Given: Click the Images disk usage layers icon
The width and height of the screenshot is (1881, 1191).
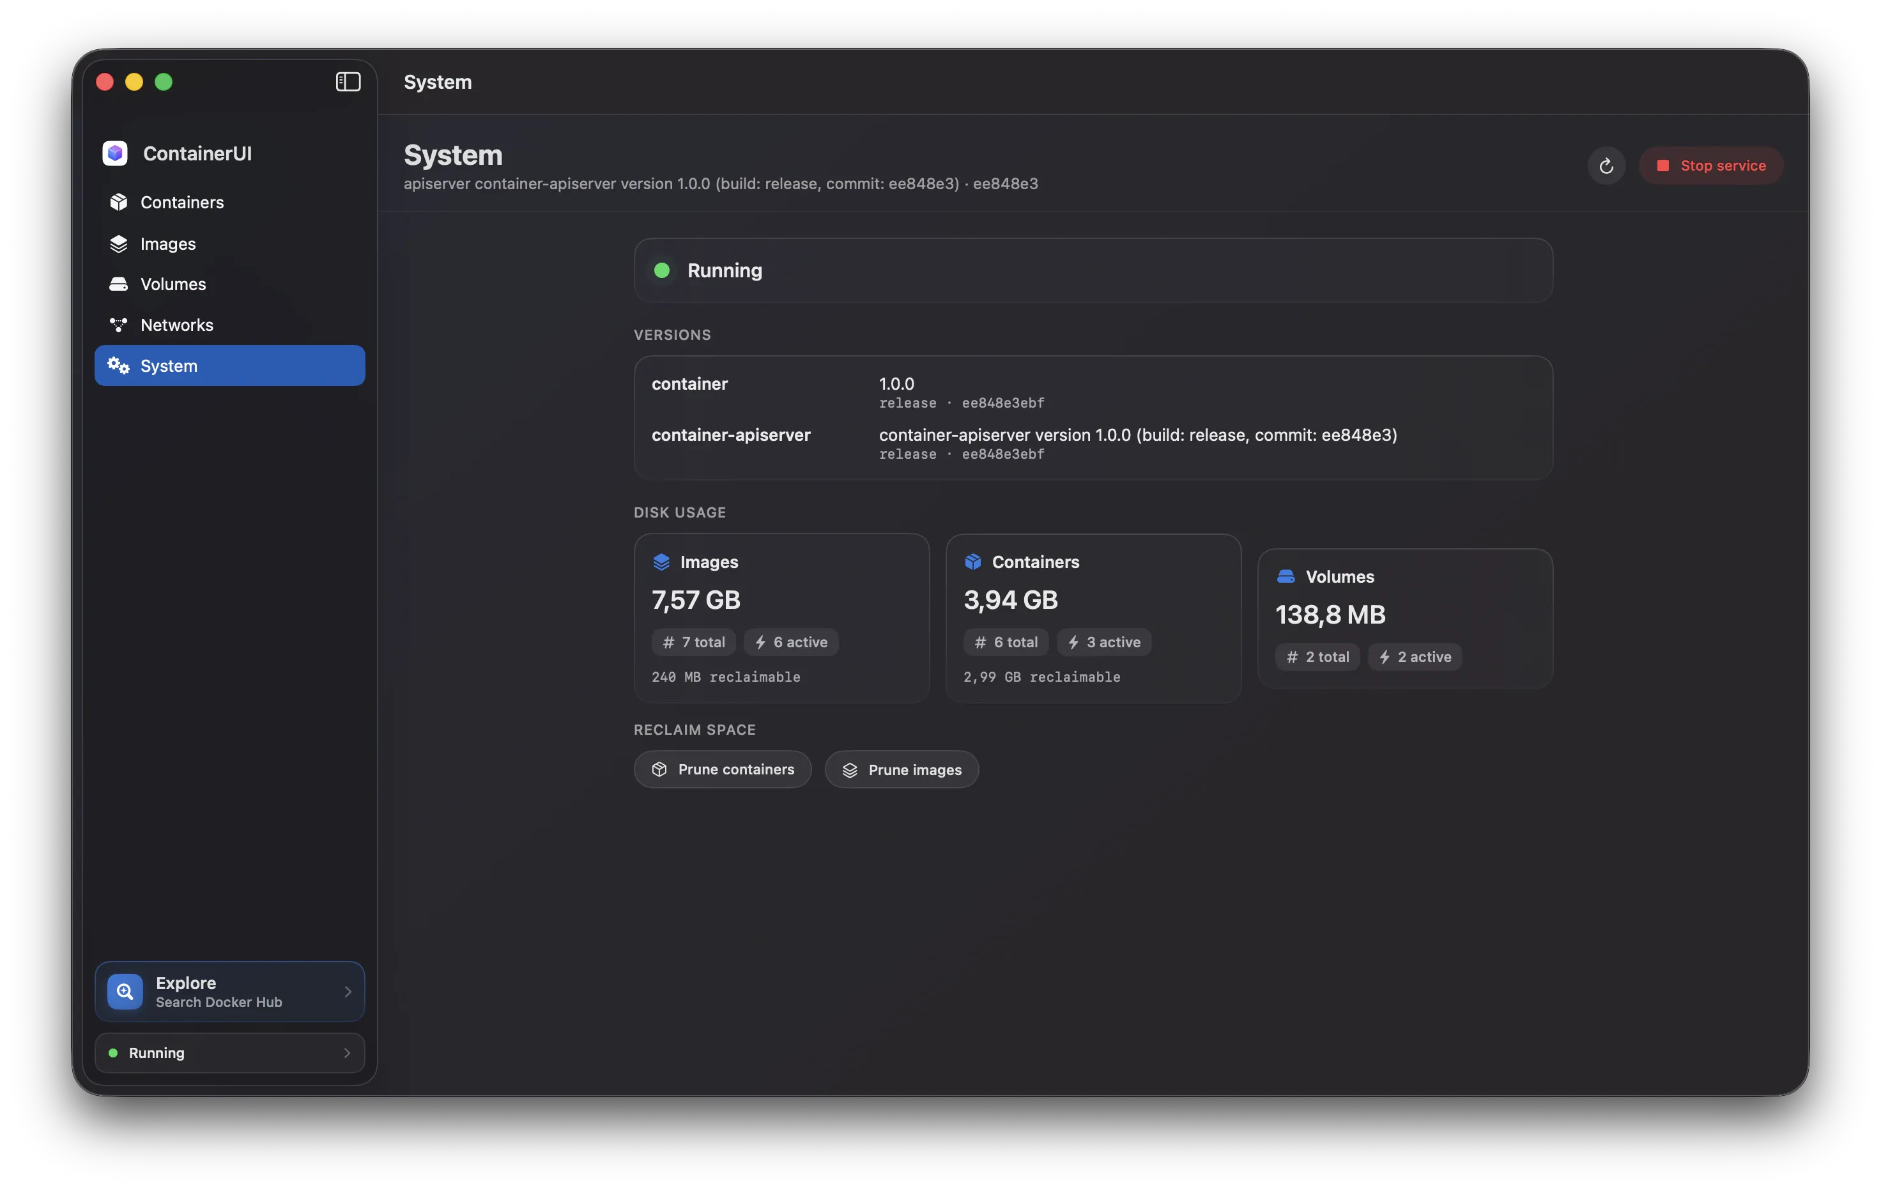Looking at the screenshot, I should [x=661, y=562].
